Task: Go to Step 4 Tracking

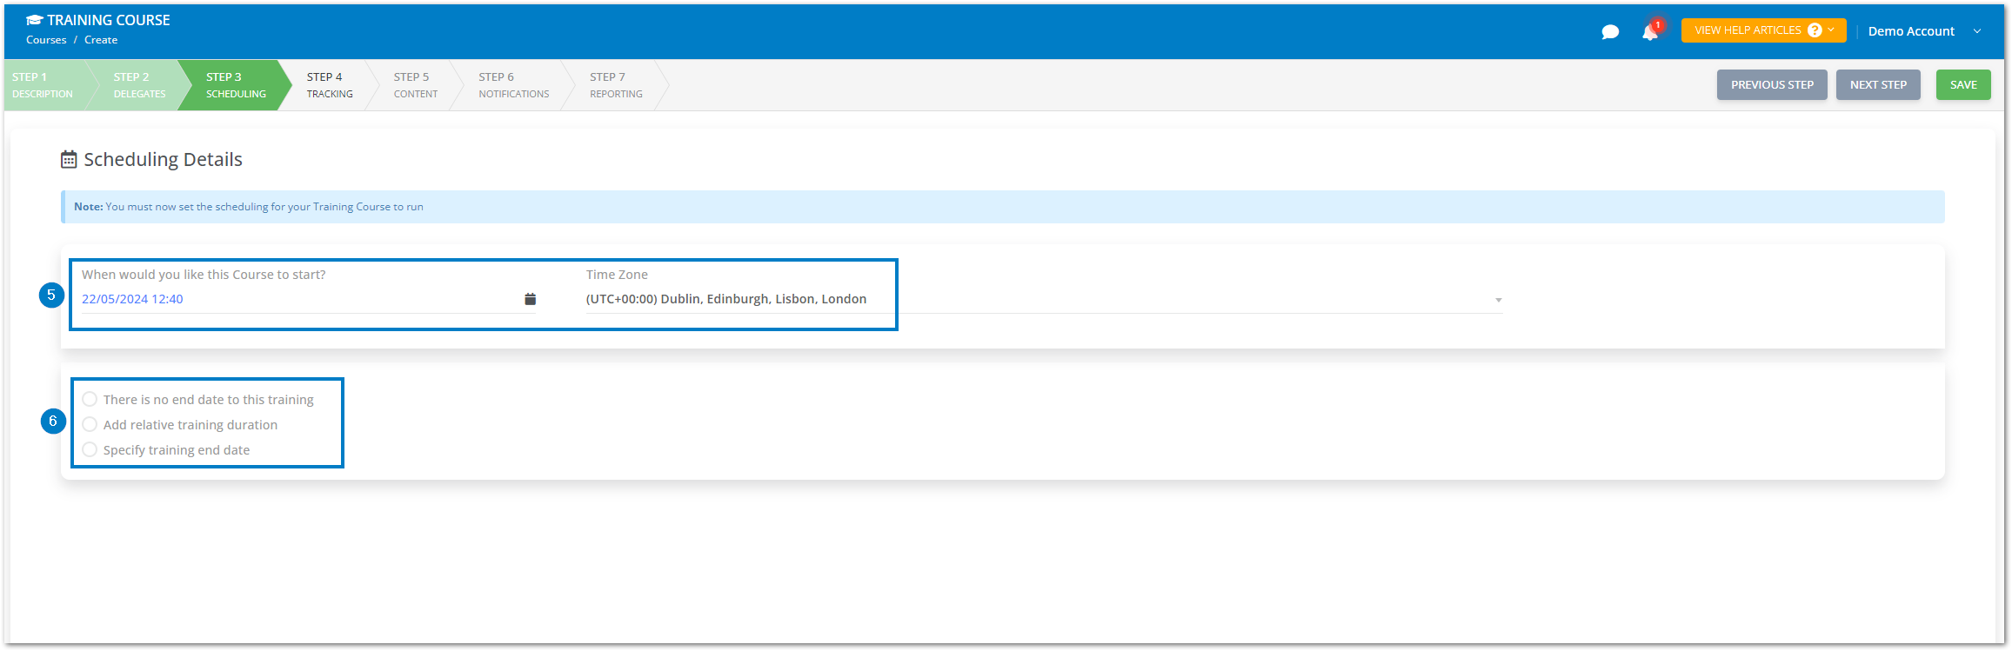Action: pyautogui.click(x=330, y=85)
